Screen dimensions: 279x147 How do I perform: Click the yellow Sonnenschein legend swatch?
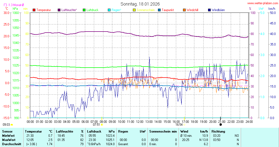134,10
